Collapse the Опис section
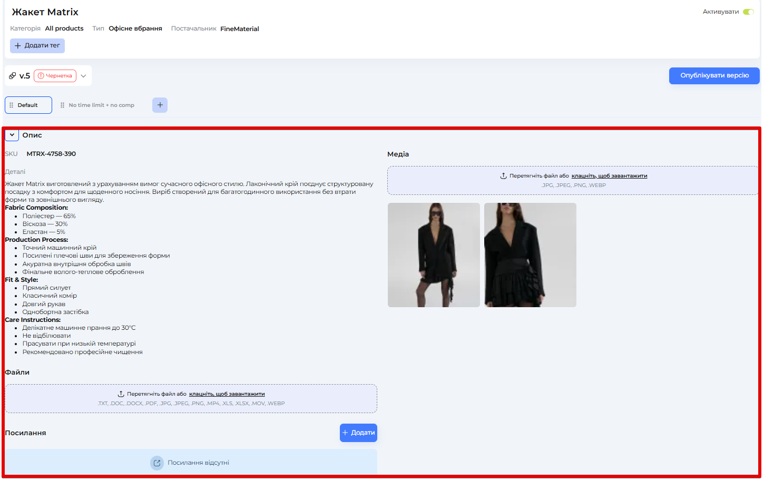This screenshot has width=764, height=480. point(12,135)
